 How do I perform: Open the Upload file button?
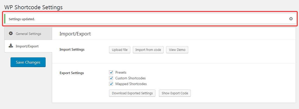point(120,50)
